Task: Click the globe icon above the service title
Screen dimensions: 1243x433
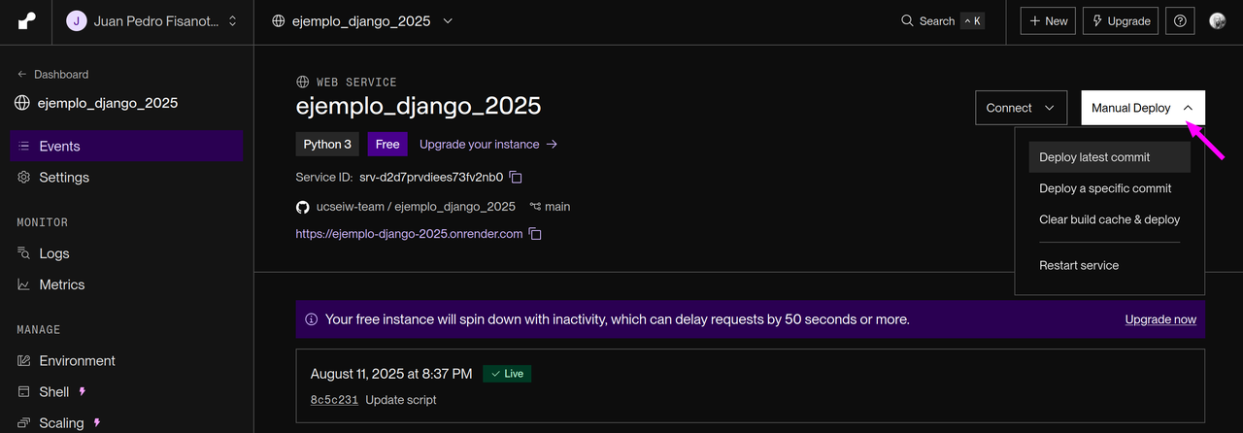Action: [x=303, y=83]
